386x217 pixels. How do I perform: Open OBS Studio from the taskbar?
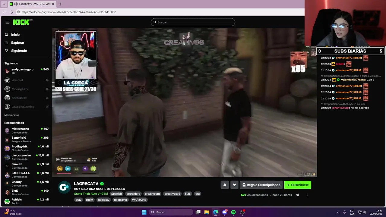[x=242, y=212]
